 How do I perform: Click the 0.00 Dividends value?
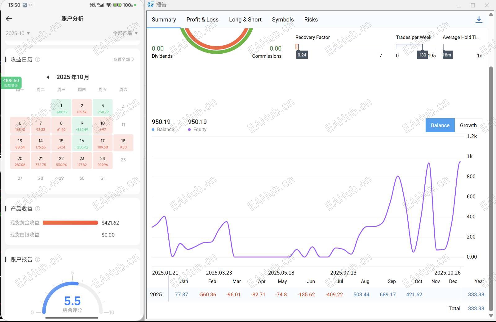(158, 48)
